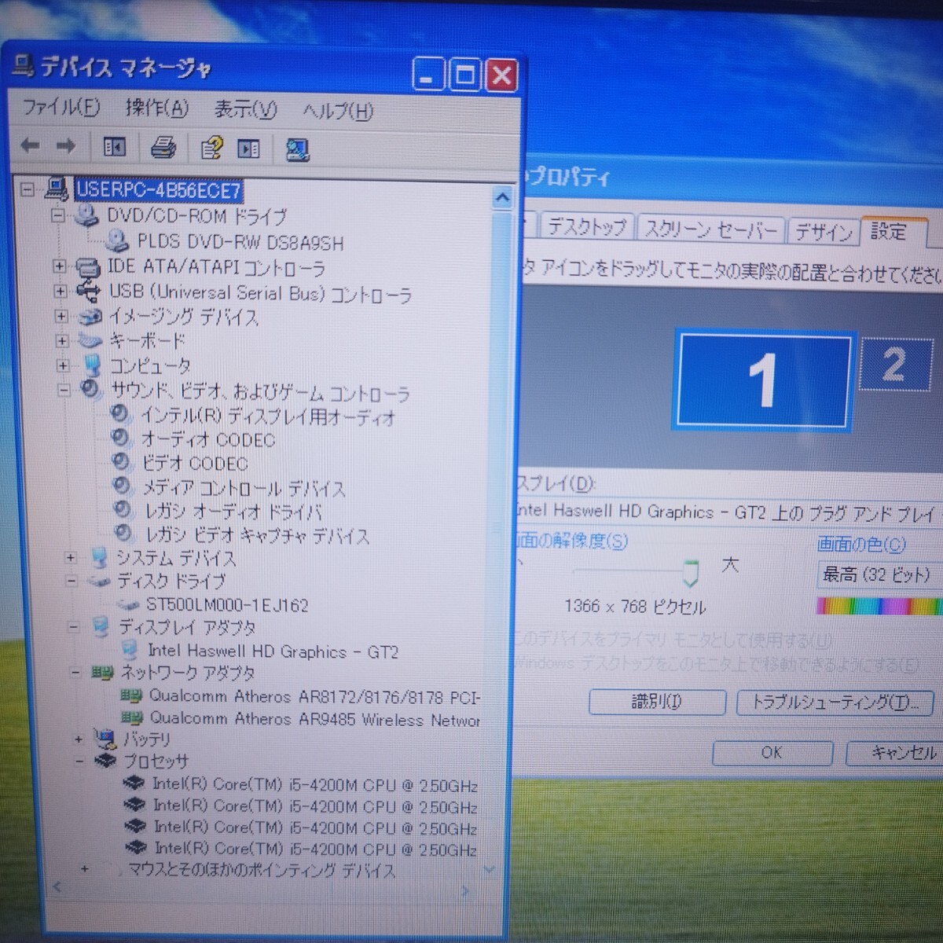The height and width of the screenshot is (943, 943).
Task: Open the 表示(V) menu
Action: point(246,109)
